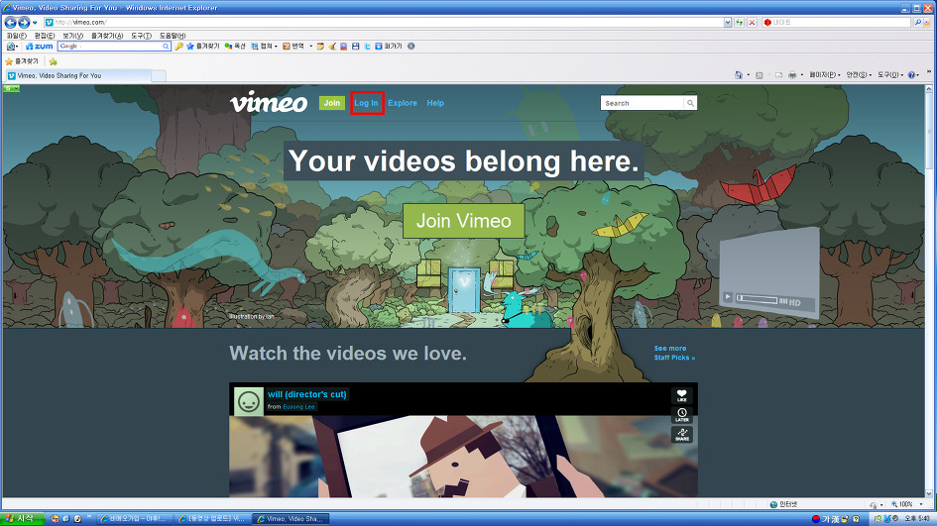Open the 100% zoom level control in status bar

(x=907, y=504)
